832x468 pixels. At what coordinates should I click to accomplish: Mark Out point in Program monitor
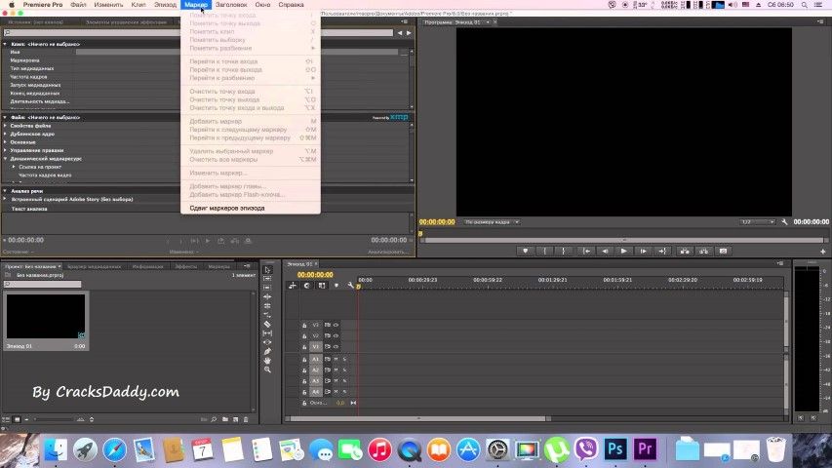coord(563,251)
